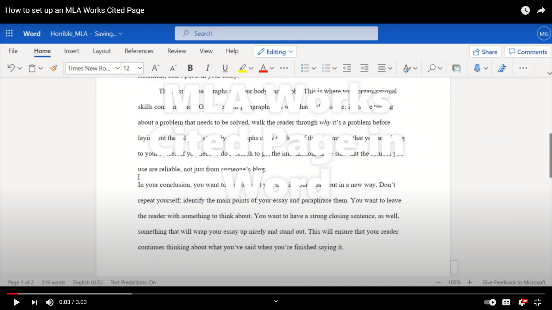Open the Comments pane
Image resolution: width=552 pixels, height=310 pixels.
coord(528,52)
